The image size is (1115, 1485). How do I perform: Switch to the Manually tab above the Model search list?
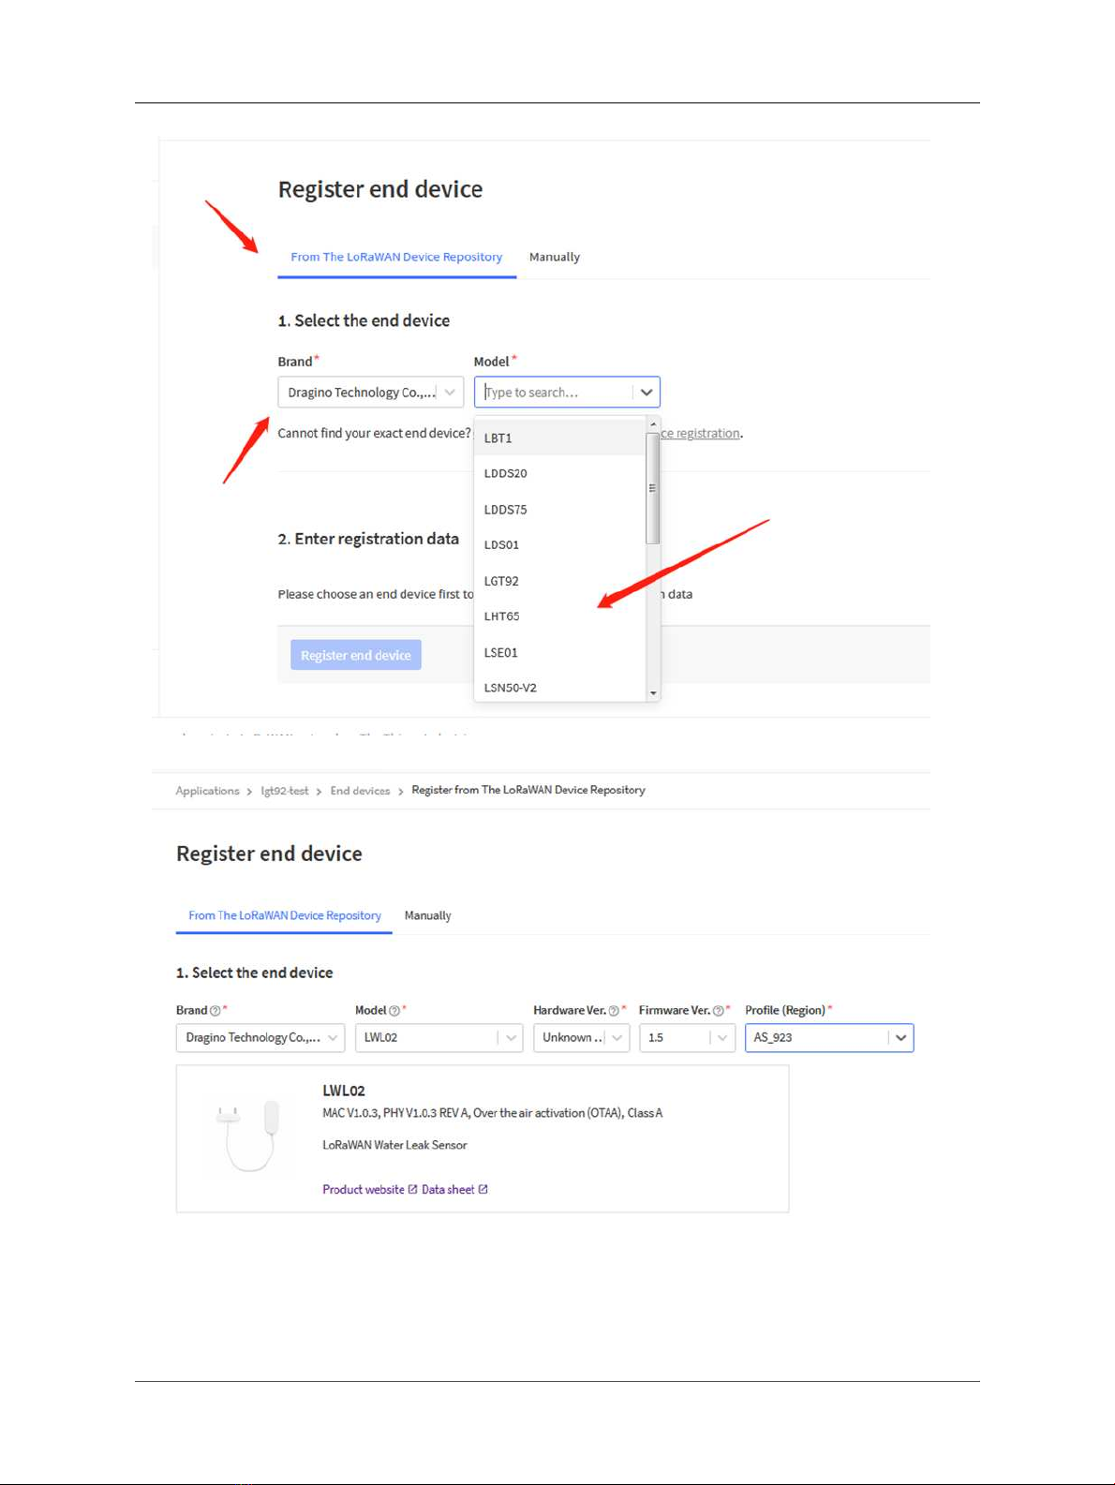pos(555,257)
